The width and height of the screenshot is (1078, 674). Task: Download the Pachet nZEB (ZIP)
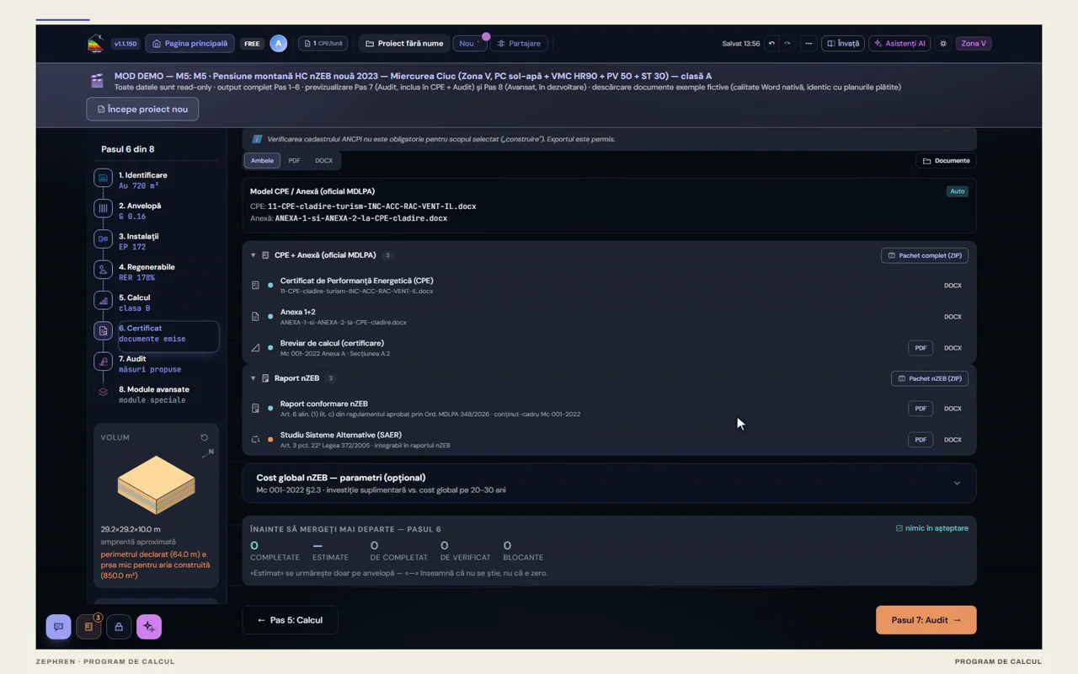[930, 378]
